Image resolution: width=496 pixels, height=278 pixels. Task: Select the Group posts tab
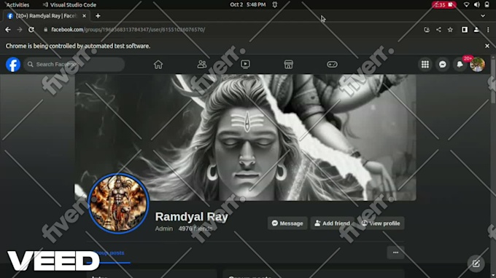click(109, 253)
